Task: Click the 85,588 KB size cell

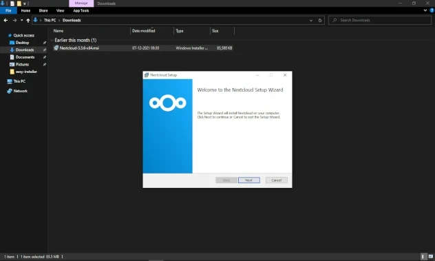Action: pyautogui.click(x=224, y=48)
